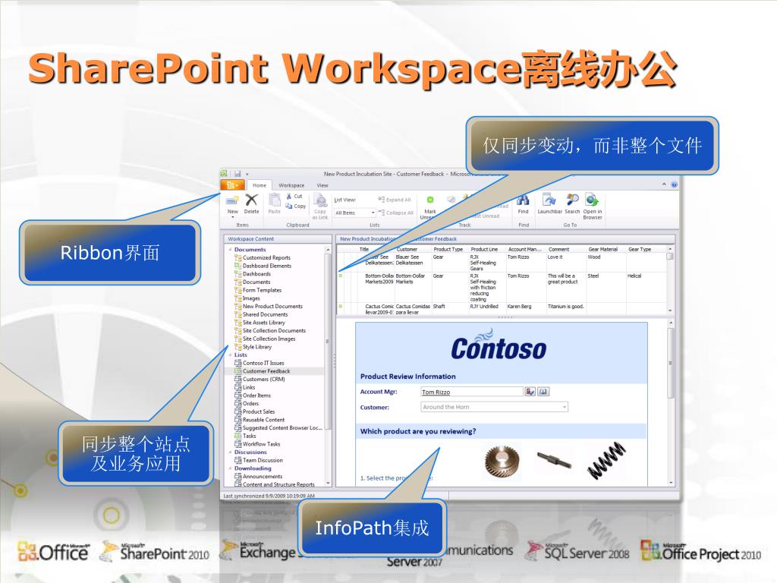
Task: Open the Product Sales list
Action: [258, 412]
